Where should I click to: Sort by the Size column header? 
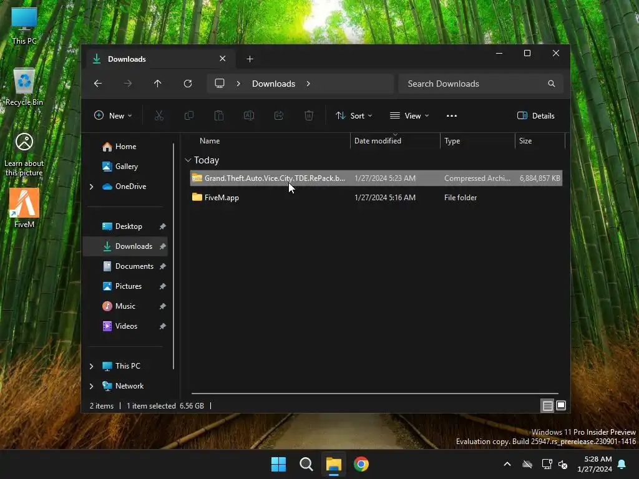click(540, 141)
